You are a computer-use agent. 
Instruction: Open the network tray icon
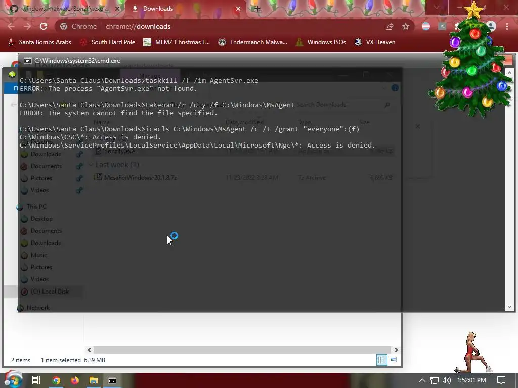click(x=435, y=380)
